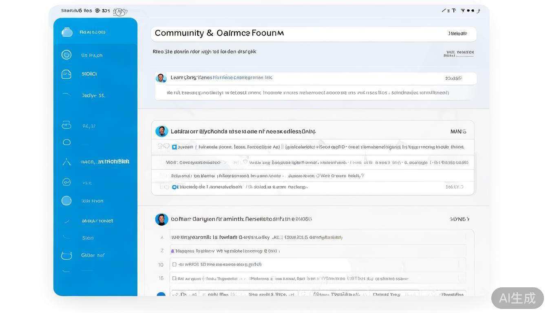
Task: Tick the checkbox on row numbered 10
Action: click(175, 265)
